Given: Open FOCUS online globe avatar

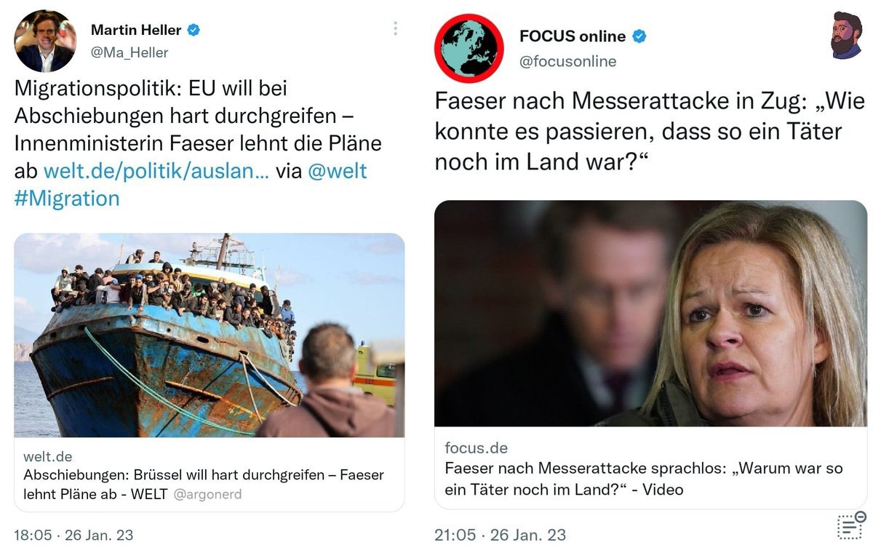Looking at the screenshot, I should tap(469, 48).
